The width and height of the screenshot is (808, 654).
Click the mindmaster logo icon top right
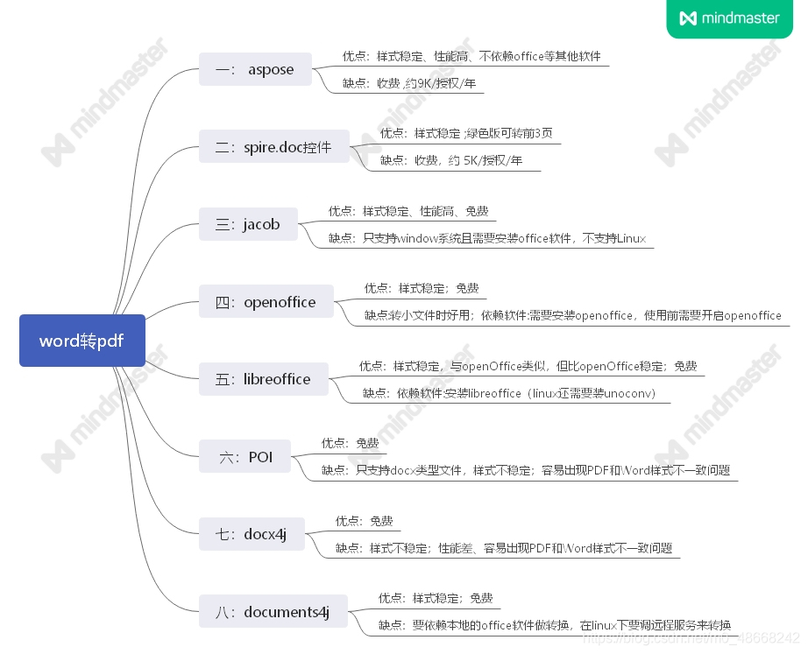point(729,18)
